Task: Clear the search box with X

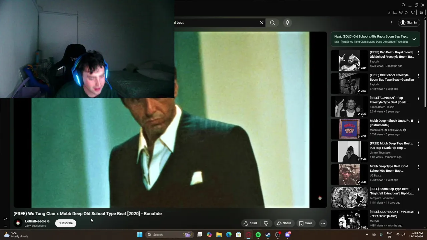Action: pos(262,23)
